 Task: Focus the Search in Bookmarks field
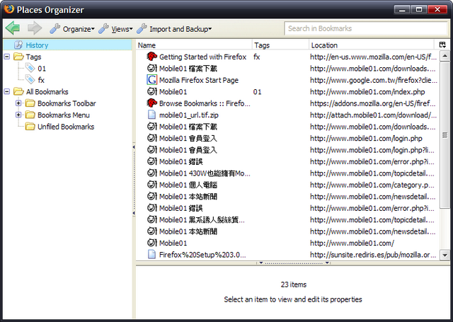point(366,28)
